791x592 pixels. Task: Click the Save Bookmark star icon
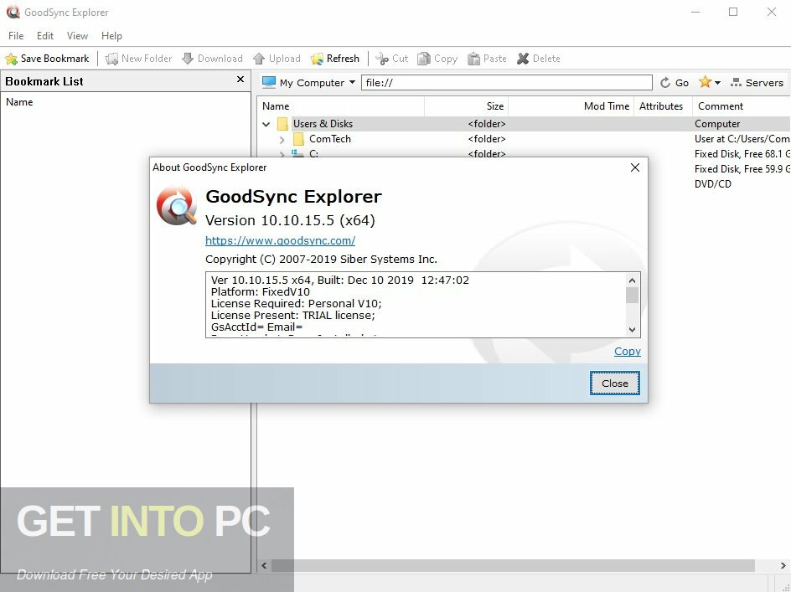pos(11,59)
